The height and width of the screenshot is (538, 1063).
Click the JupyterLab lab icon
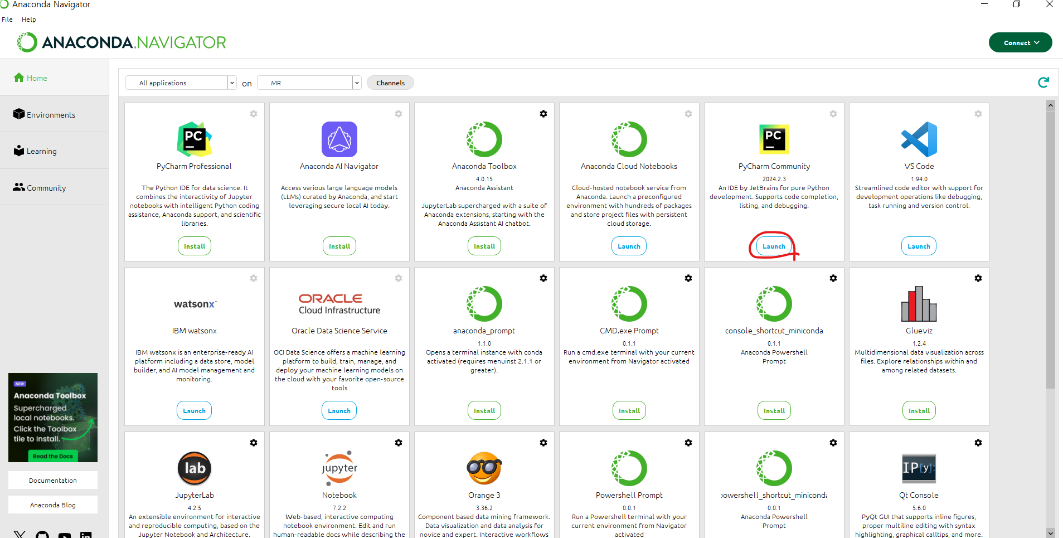tap(194, 468)
